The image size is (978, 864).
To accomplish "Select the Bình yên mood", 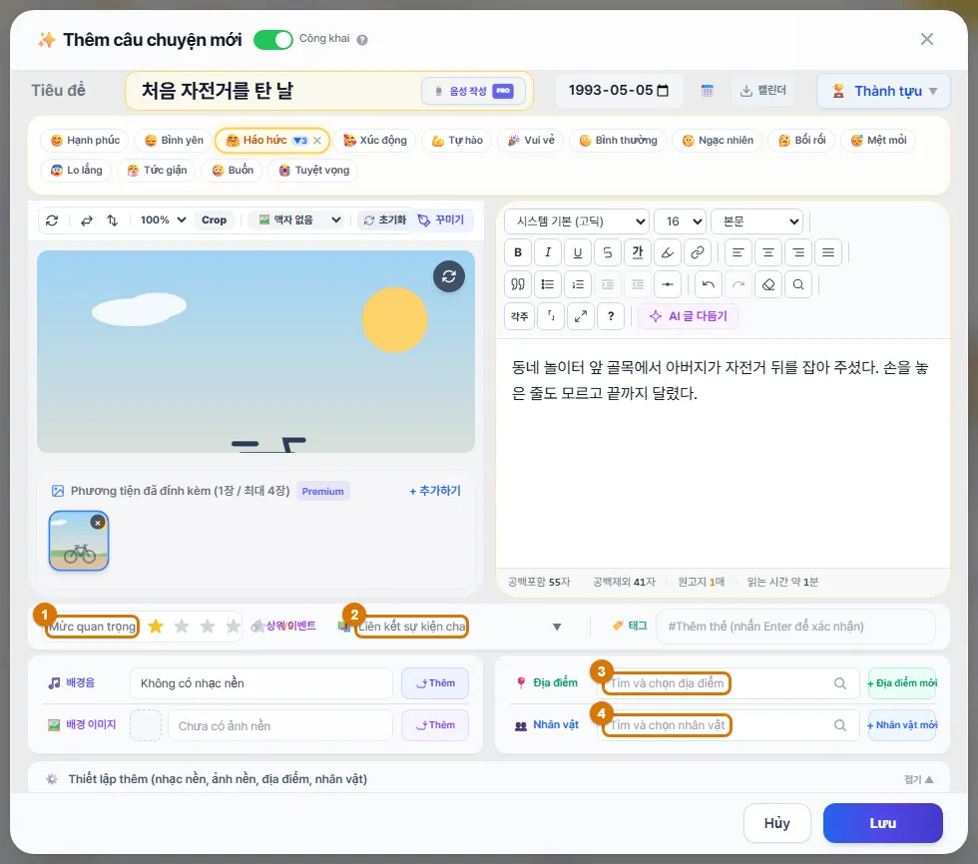I will (x=174, y=141).
